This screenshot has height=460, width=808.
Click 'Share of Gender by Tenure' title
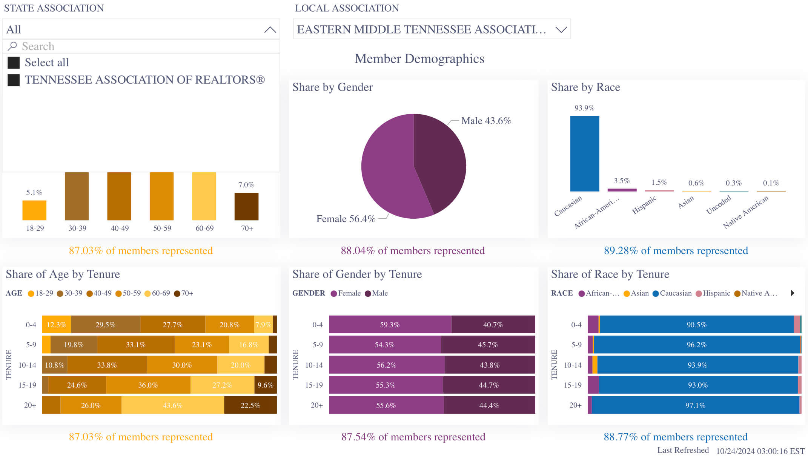coord(357,274)
